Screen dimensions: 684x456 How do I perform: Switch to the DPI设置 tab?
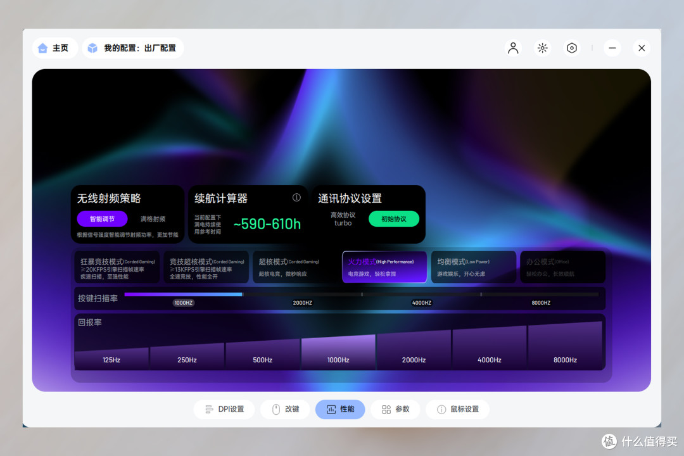pyautogui.click(x=224, y=409)
